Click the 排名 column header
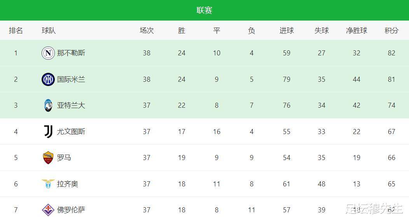 [16, 31]
